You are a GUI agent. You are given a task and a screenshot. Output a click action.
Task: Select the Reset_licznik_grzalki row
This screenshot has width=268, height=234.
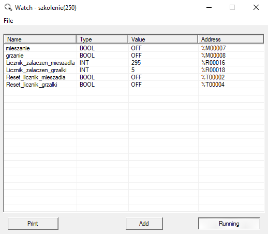tap(134, 85)
